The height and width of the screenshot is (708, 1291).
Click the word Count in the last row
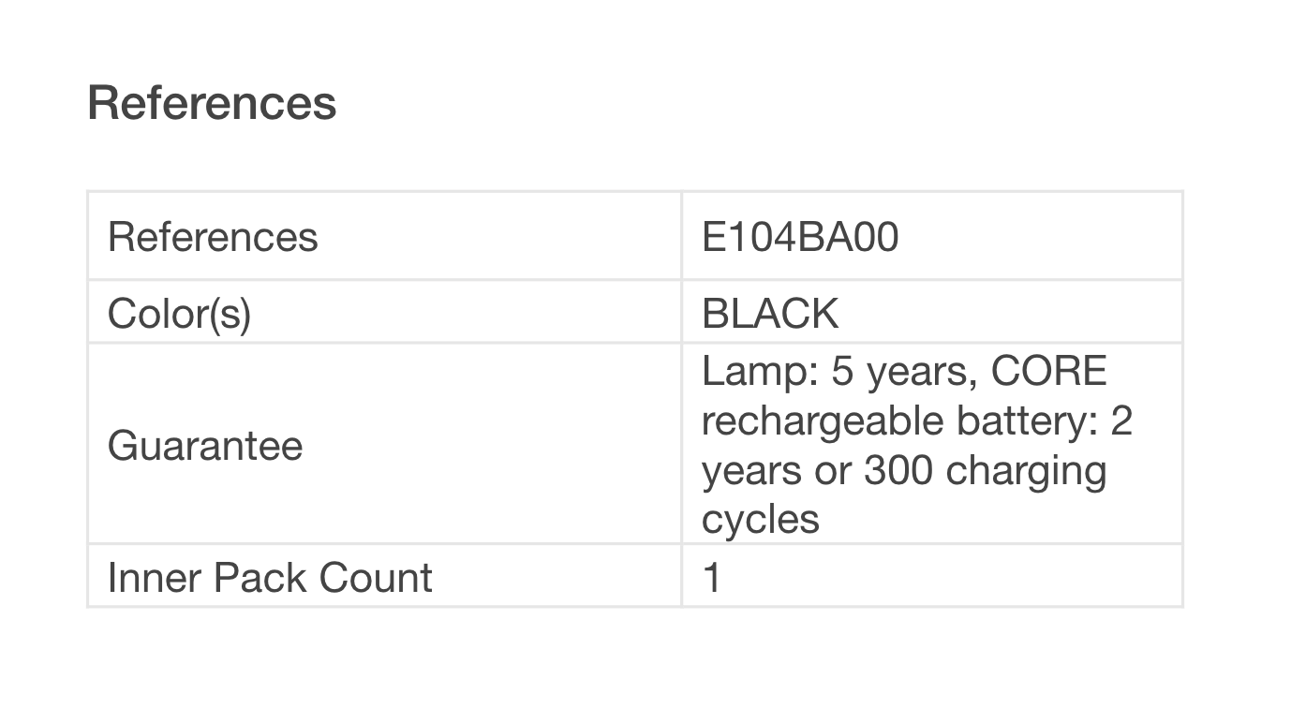376,578
